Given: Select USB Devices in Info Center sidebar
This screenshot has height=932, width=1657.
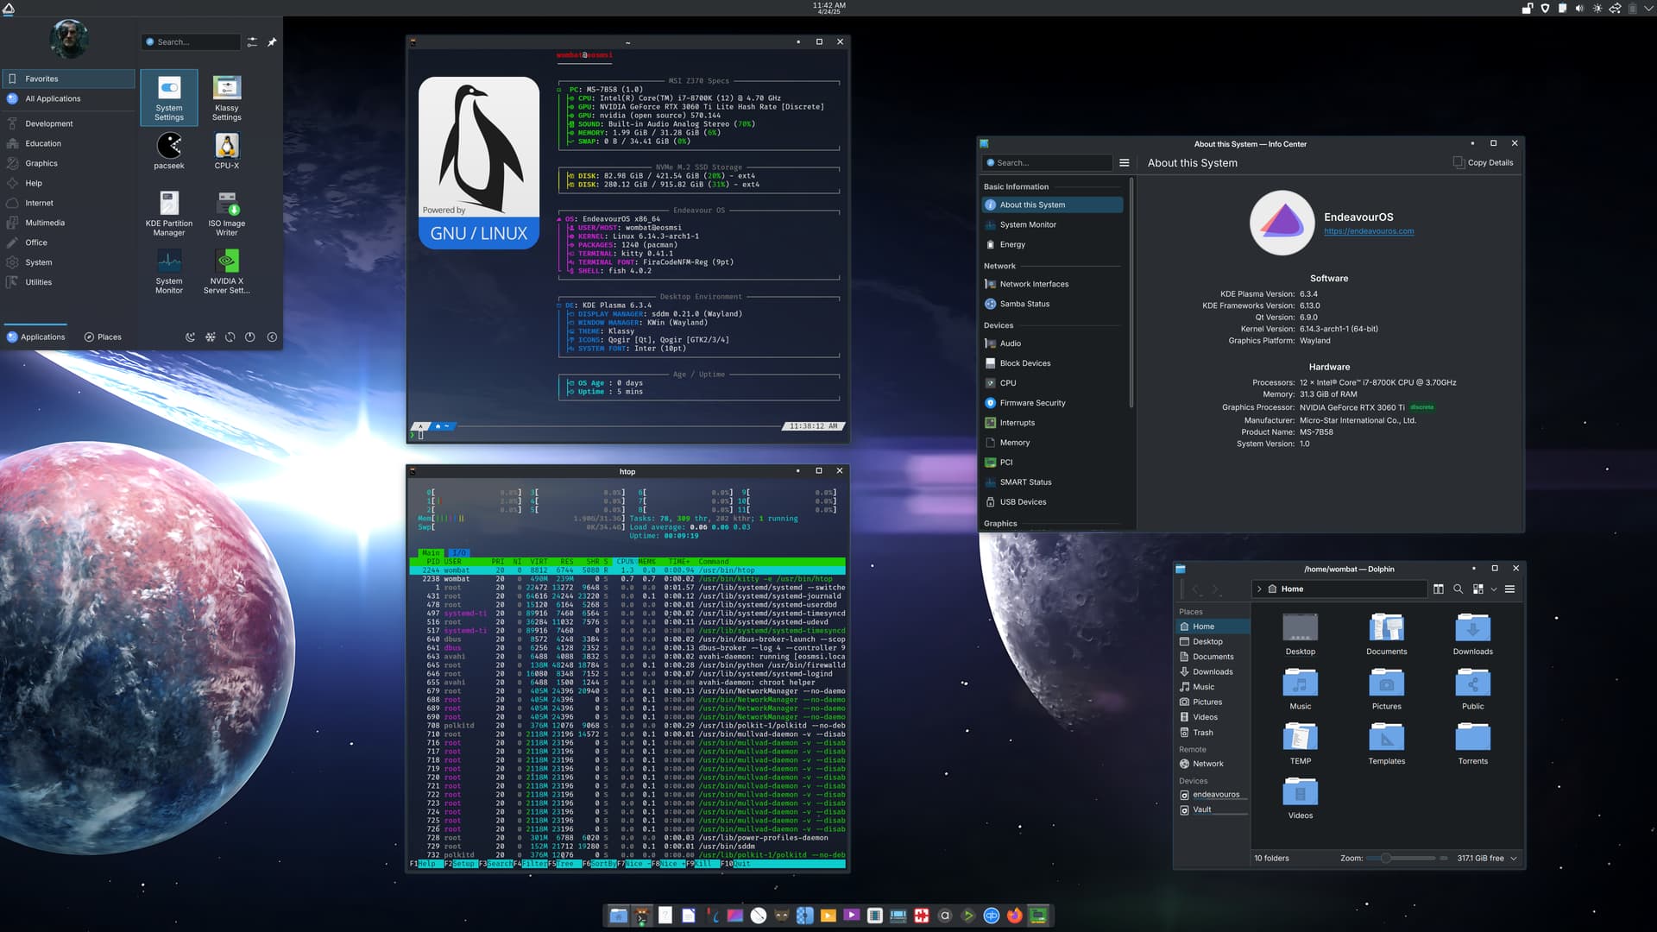Looking at the screenshot, I should click(x=1053, y=502).
